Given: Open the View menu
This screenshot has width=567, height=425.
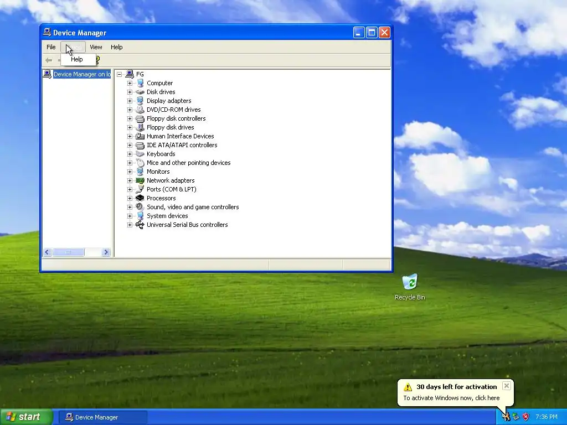Looking at the screenshot, I should point(96,47).
